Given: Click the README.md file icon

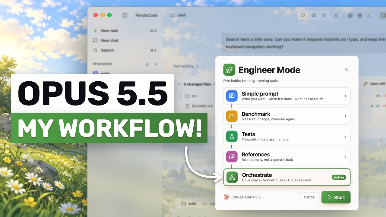Looking at the screenshot, I should pyautogui.click(x=187, y=106).
